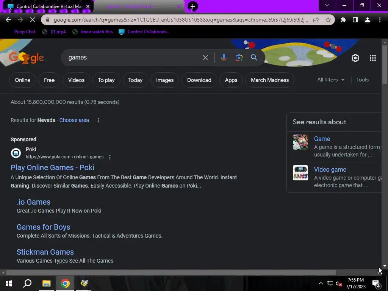Open the Windows Start menu
The height and width of the screenshot is (291, 388).
(9, 283)
